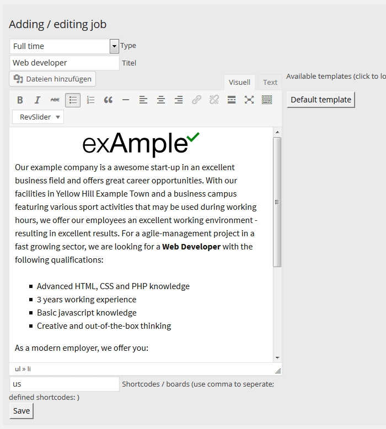Toggle the bulleted list button

coord(73,100)
